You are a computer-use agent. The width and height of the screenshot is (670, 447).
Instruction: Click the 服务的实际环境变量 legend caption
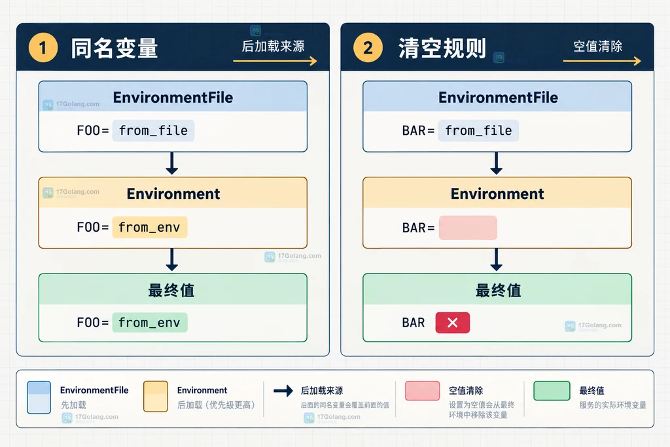tap(612, 404)
